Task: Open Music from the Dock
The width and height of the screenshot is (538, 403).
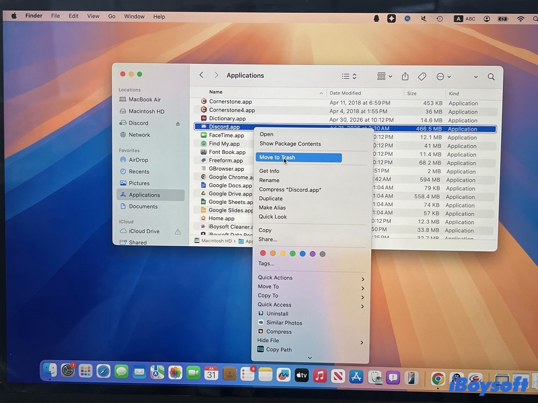Action: pyautogui.click(x=320, y=376)
